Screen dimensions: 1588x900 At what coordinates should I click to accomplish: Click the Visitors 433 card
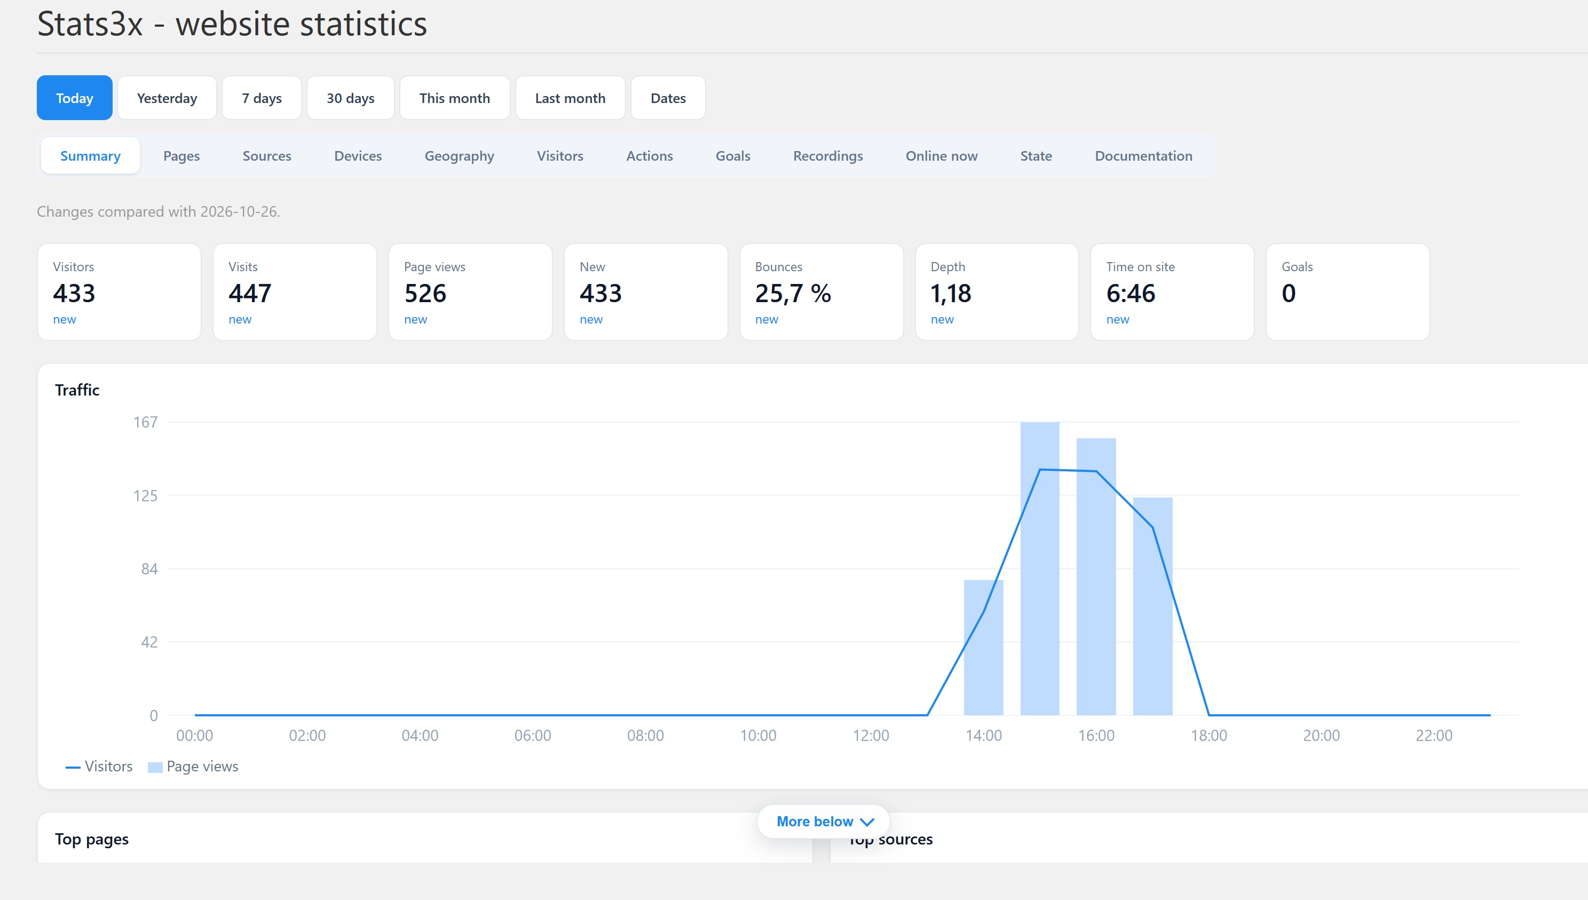pyautogui.click(x=119, y=292)
